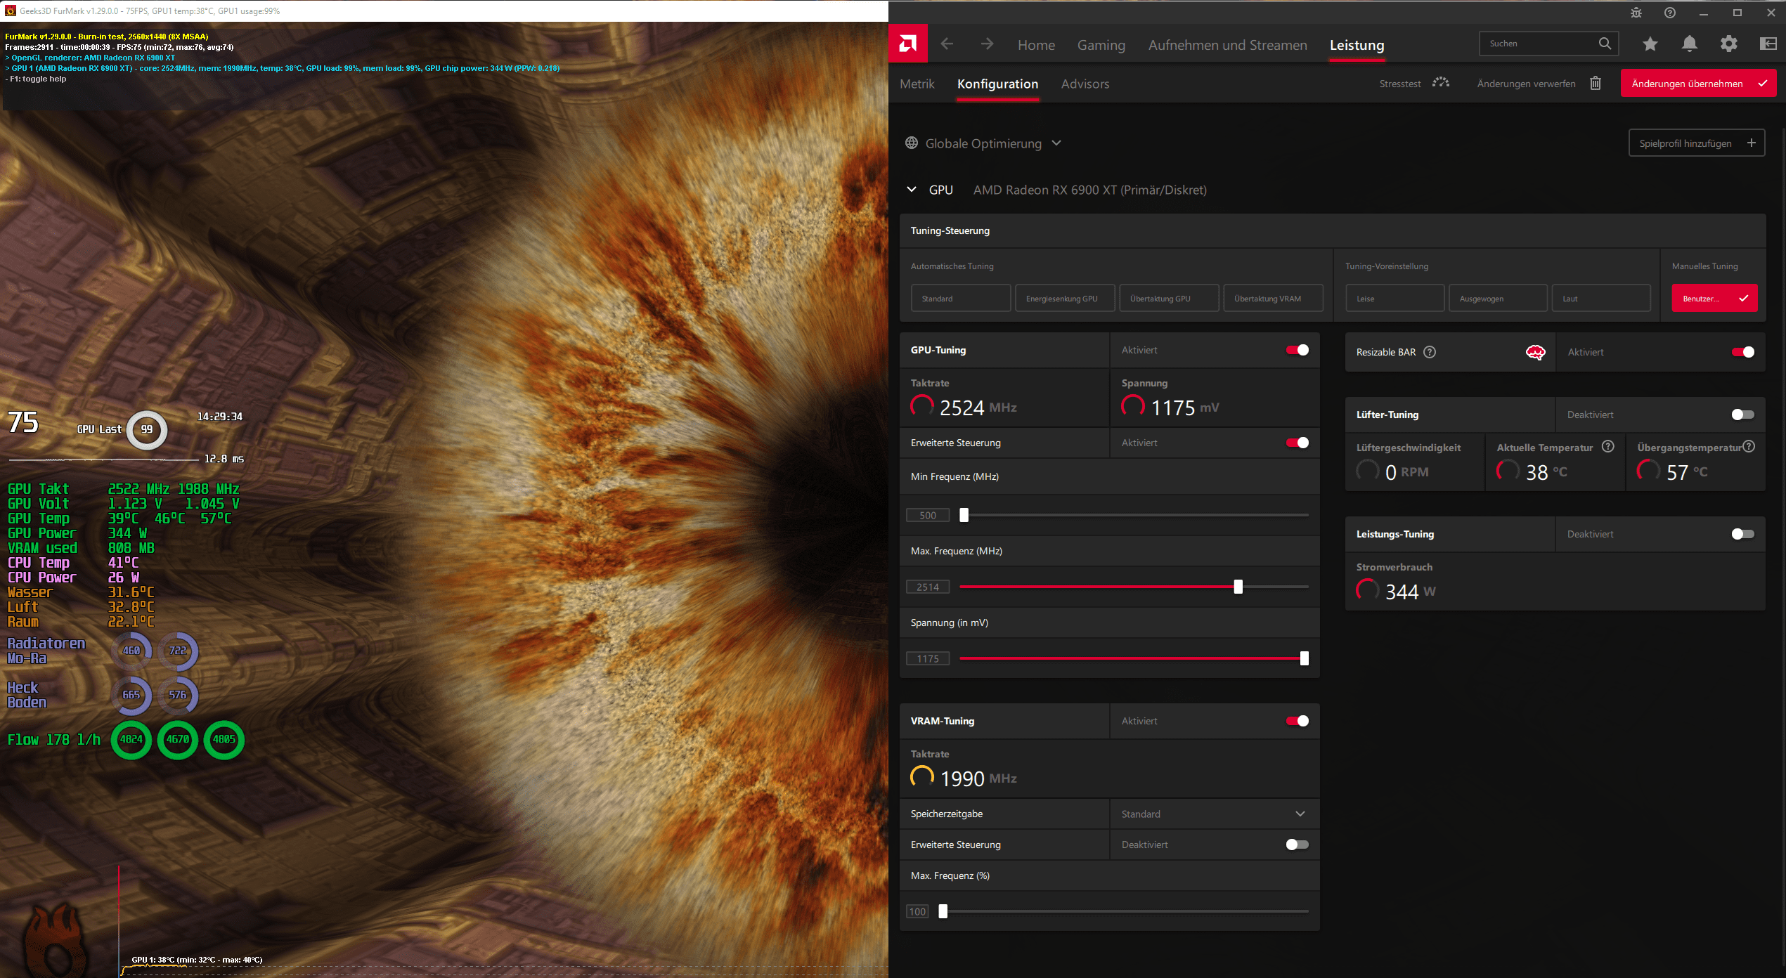Click the Spannung (in mV) slider handle
1786x978 pixels.
1304,658
